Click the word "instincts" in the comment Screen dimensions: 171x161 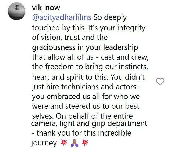coord(133,67)
